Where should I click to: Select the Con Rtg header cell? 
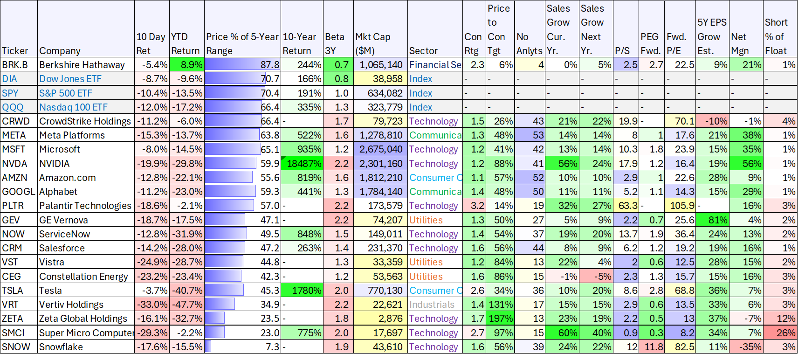[x=475, y=29]
